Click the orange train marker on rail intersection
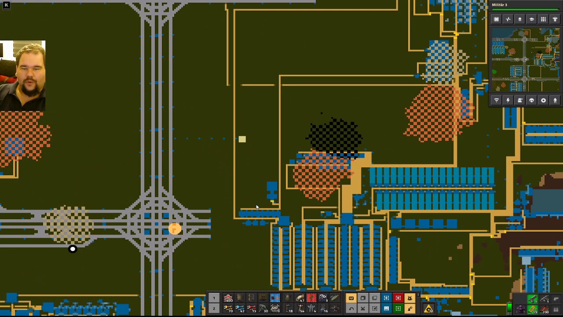Viewport: 563px width, 317px height. [x=175, y=229]
